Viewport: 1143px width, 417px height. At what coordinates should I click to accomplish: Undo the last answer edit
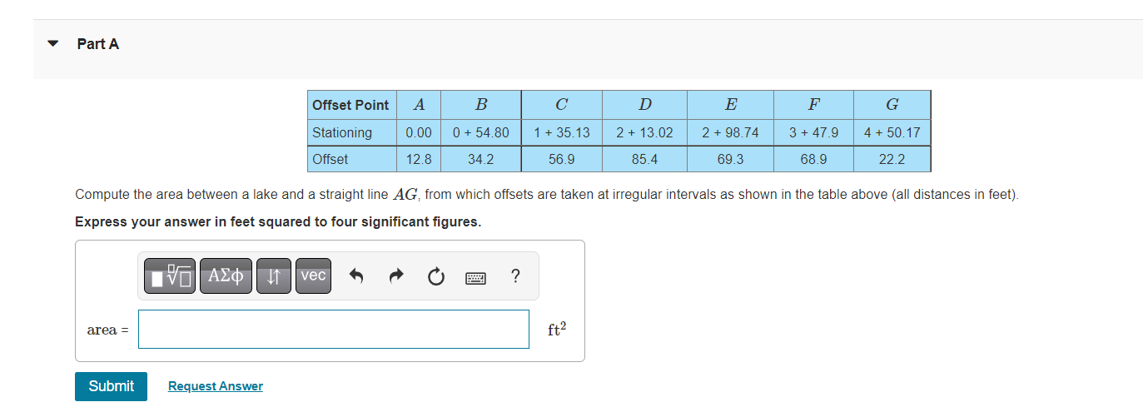tap(356, 276)
